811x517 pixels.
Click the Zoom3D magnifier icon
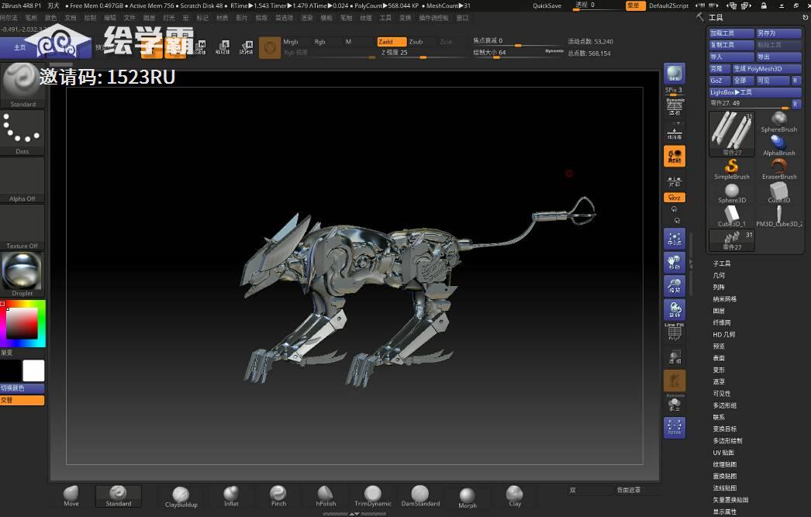click(675, 286)
